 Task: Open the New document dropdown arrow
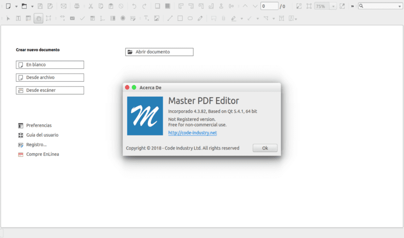point(16,6)
